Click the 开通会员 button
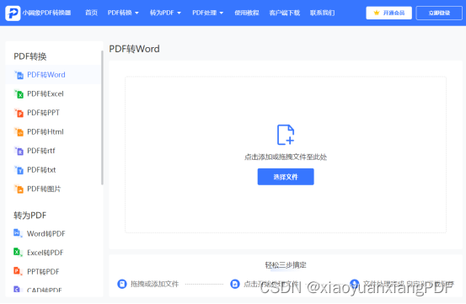This screenshot has width=466, height=304. 389,13
